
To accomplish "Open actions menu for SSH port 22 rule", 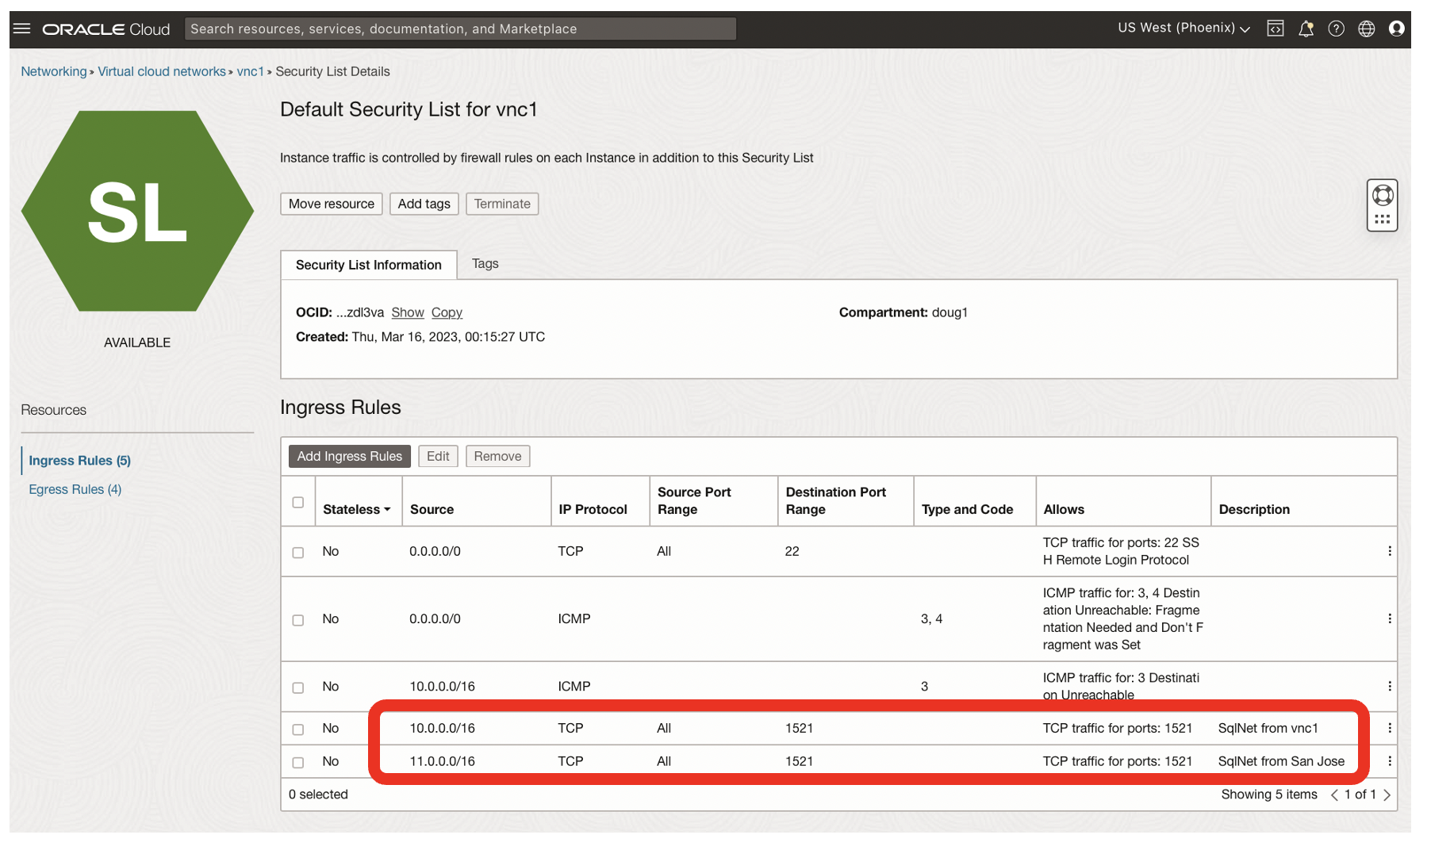I will pyautogui.click(x=1389, y=551).
